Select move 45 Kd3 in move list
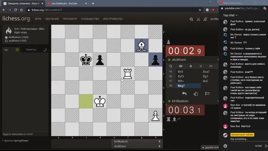This screenshot has width=268, height=151. (x=188, y=72)
